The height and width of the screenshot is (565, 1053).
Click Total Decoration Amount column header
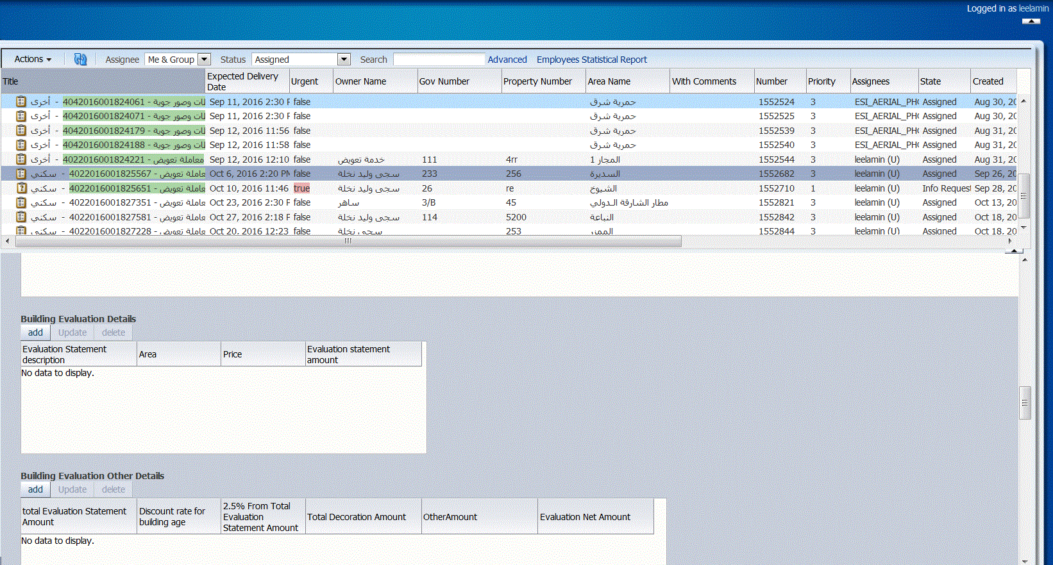coord(363,517)
